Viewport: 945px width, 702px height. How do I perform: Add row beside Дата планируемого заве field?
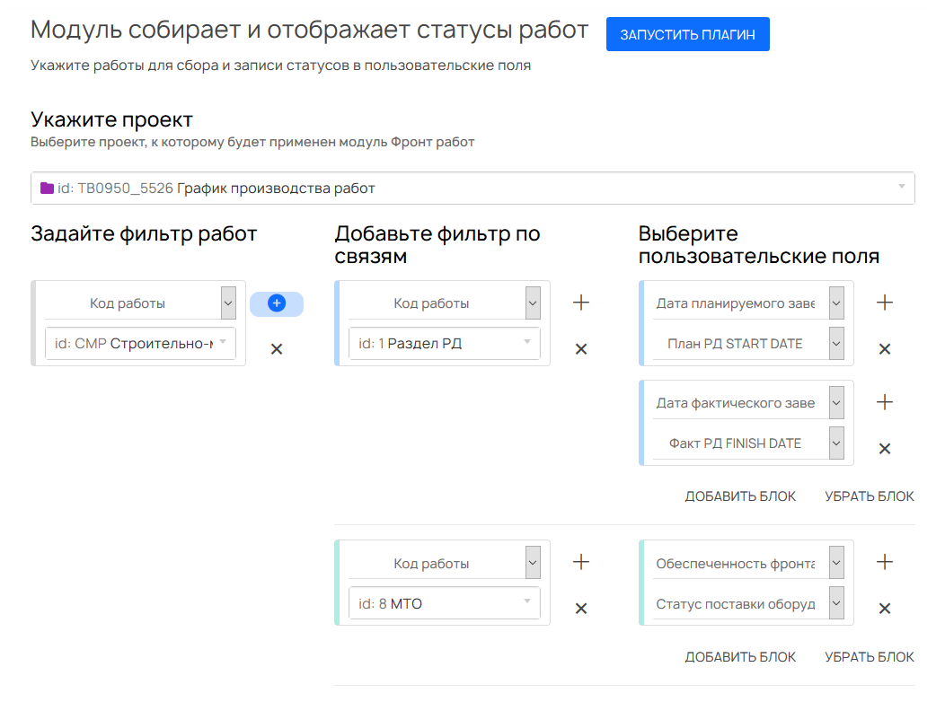pos(885,303)
